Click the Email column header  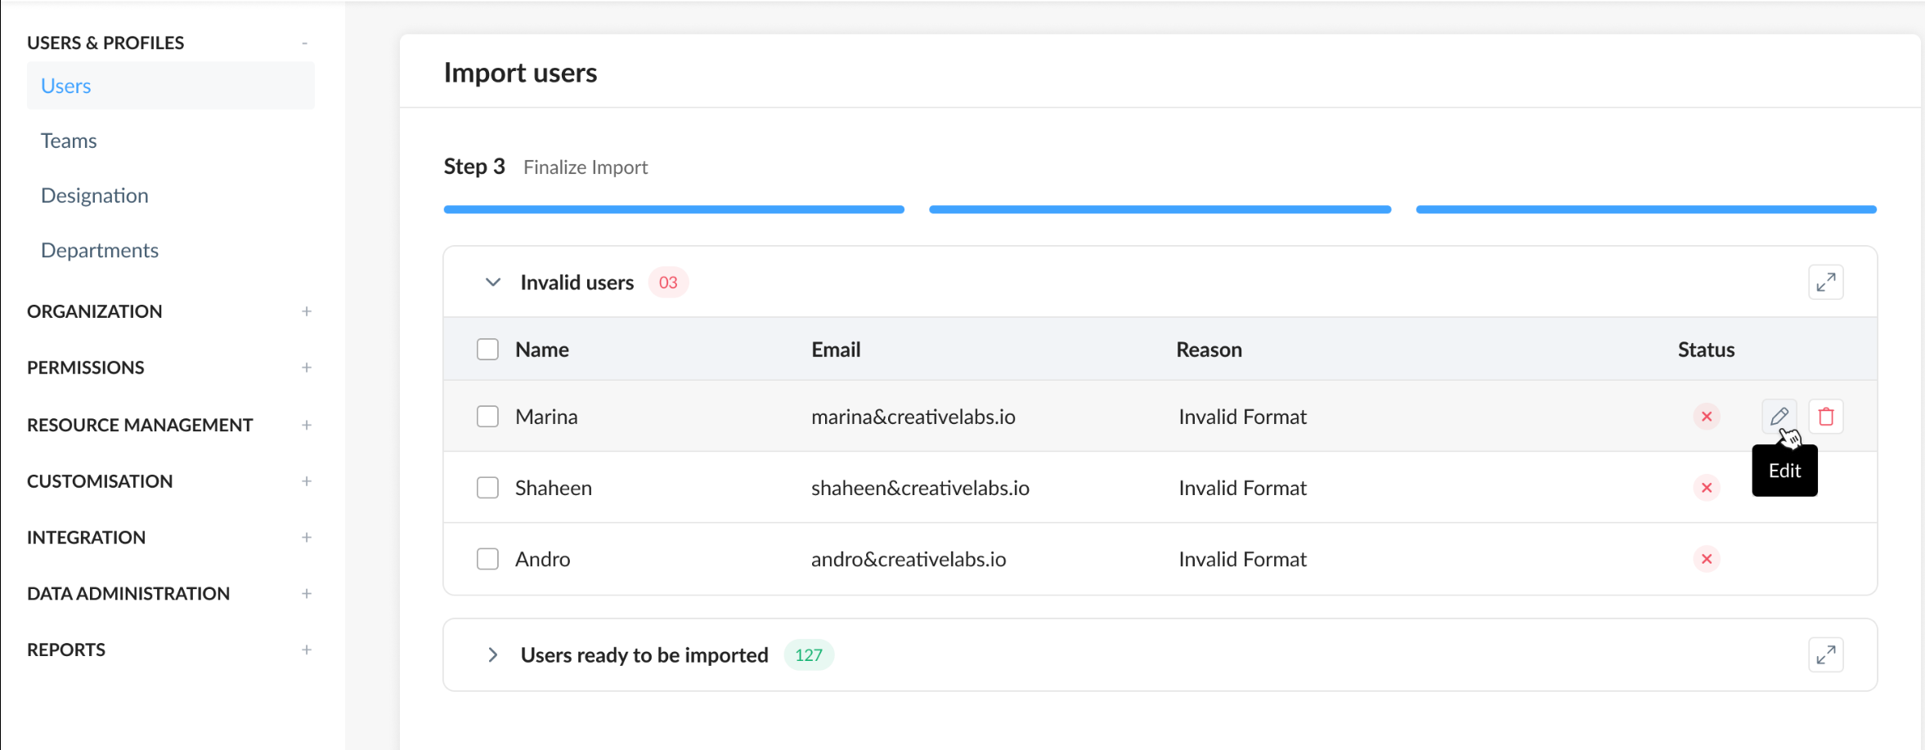(836, 350)
